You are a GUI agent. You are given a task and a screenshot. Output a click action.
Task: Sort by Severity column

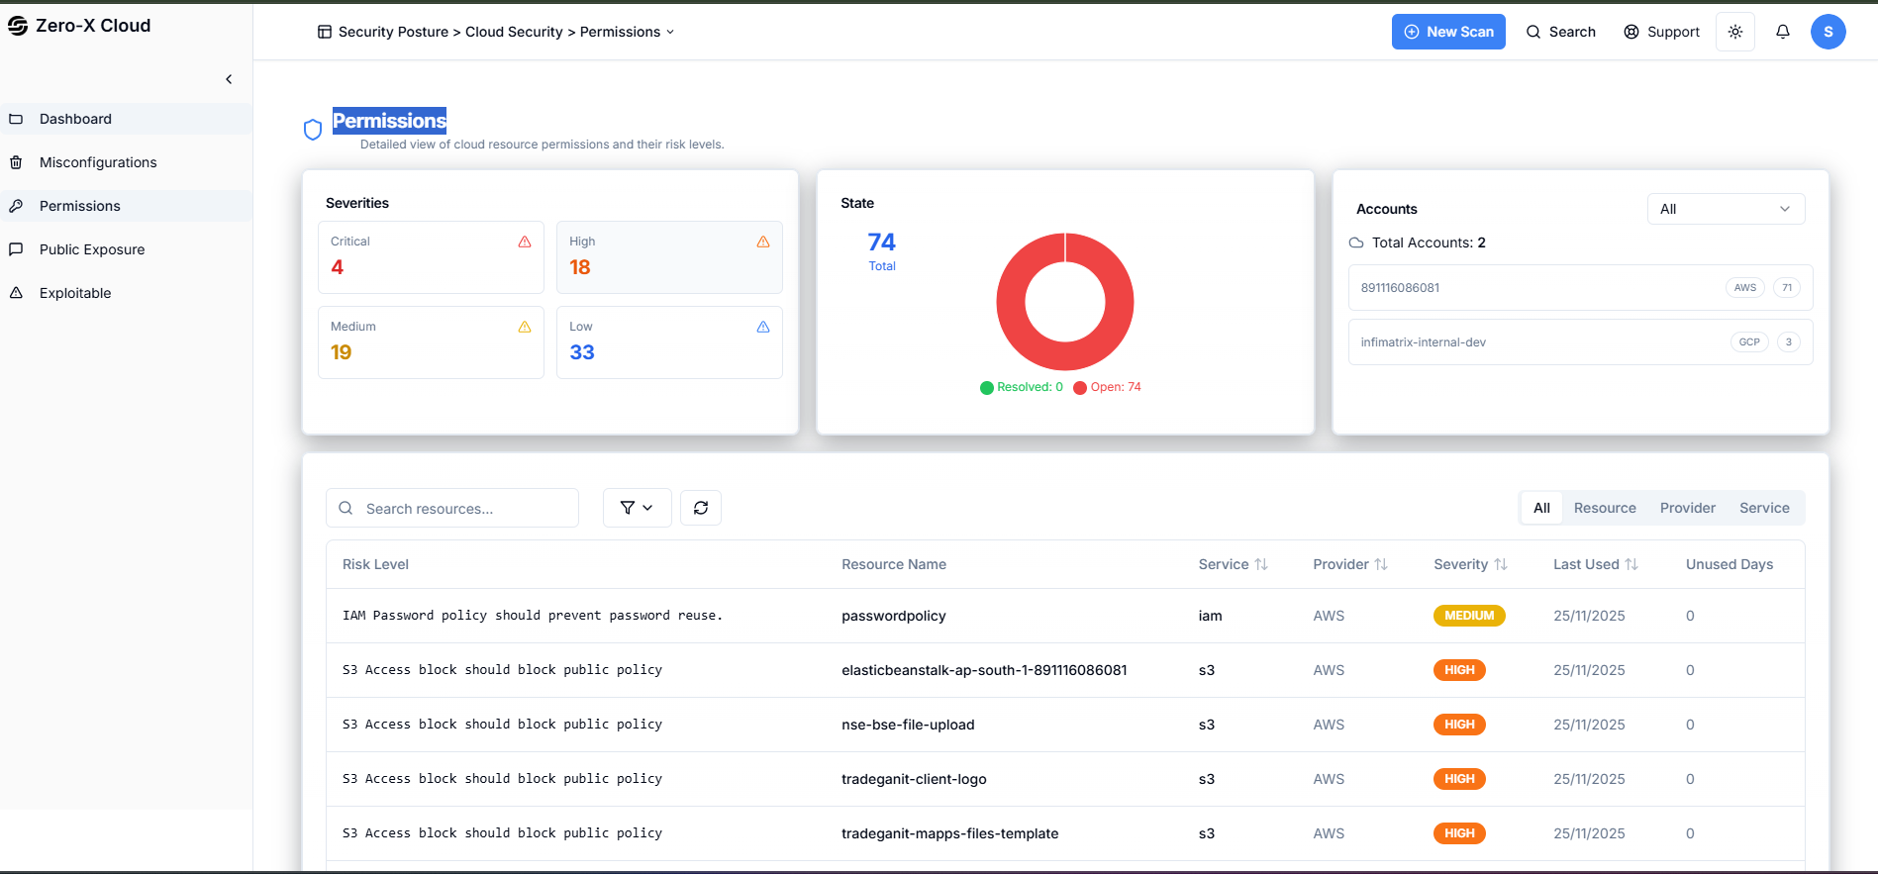tap(1470, 564)
